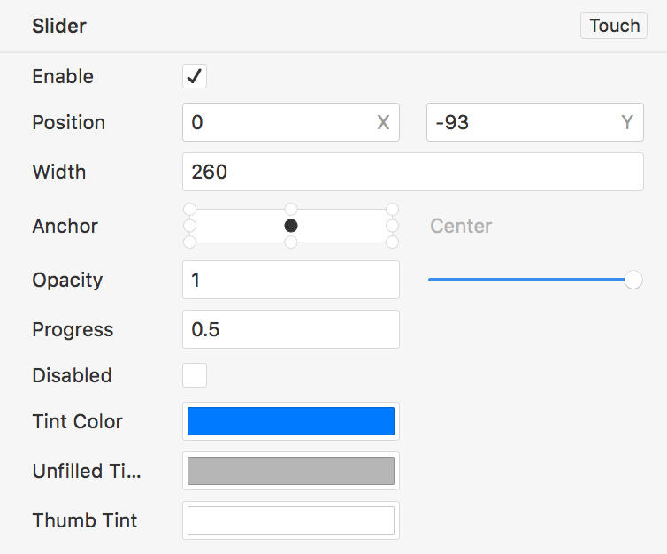Check the Disabled checkbox
The image size is (667, 554).
195,375
